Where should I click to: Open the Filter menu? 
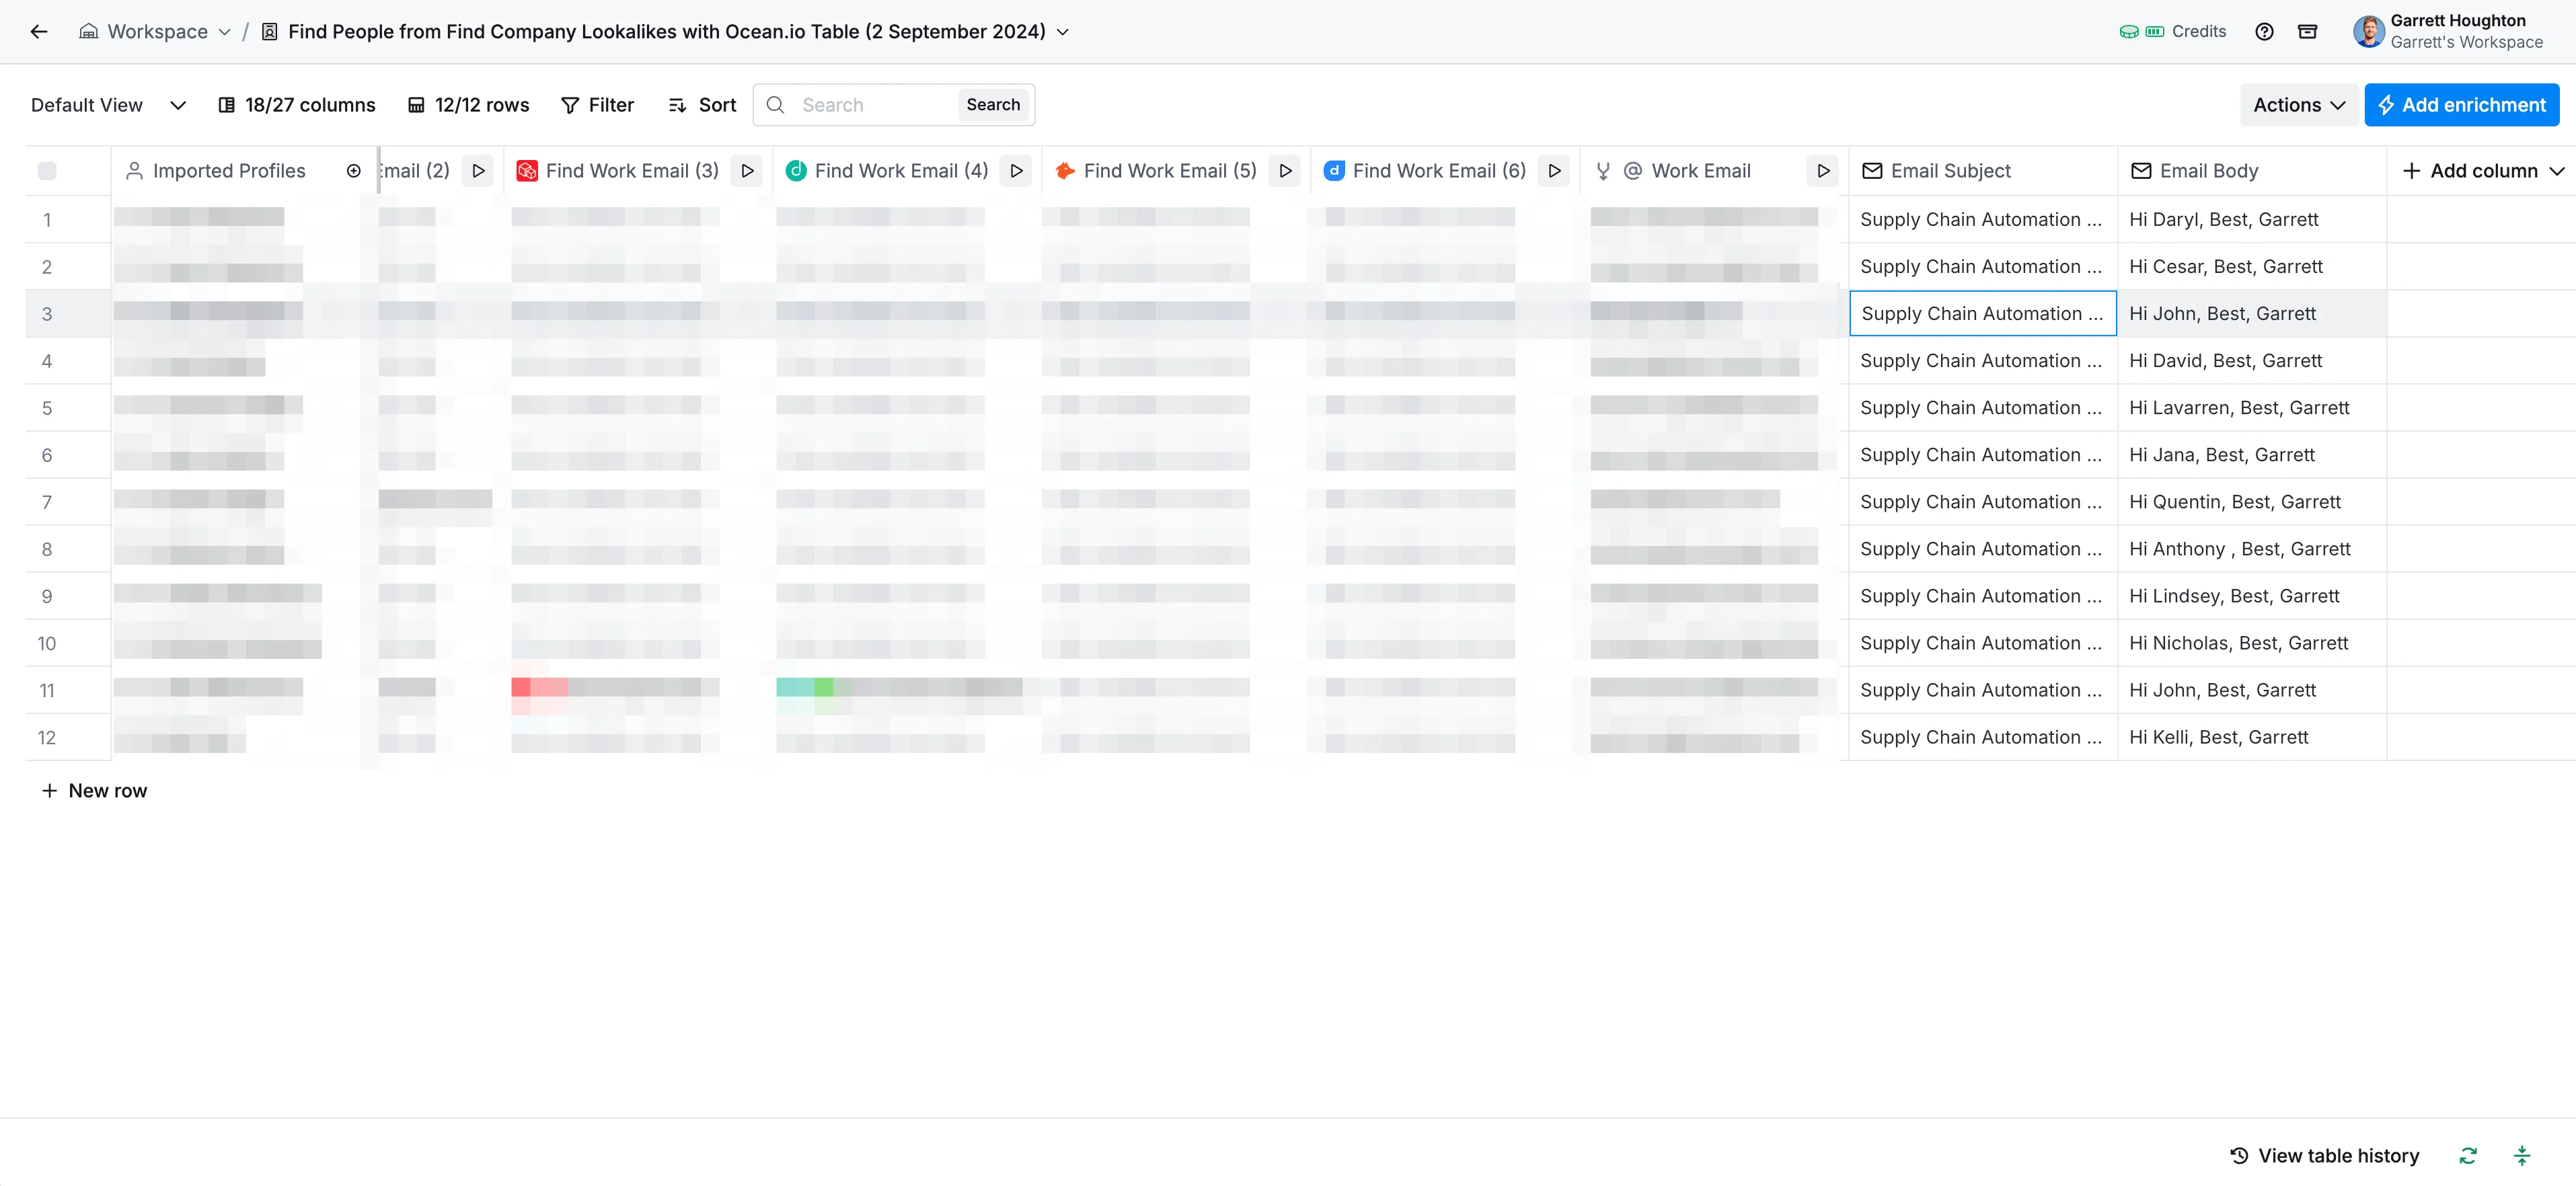click(x=598, y=105)
